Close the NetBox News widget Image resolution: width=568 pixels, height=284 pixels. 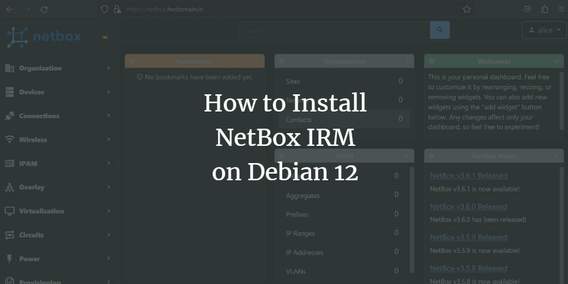pyautogui.click(x=556, y=156)
